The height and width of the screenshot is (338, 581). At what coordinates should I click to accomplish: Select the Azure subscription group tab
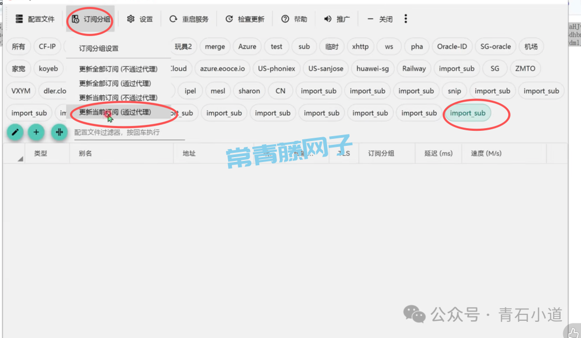pos(247,47)
